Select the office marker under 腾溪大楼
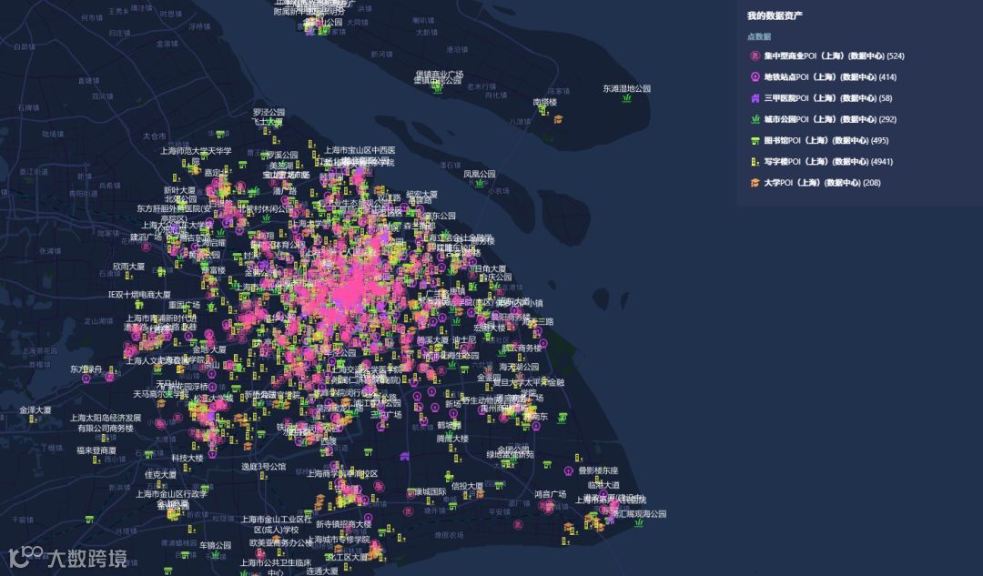The width and height of the screenshot is (983, 576). (x=452, y=448)
